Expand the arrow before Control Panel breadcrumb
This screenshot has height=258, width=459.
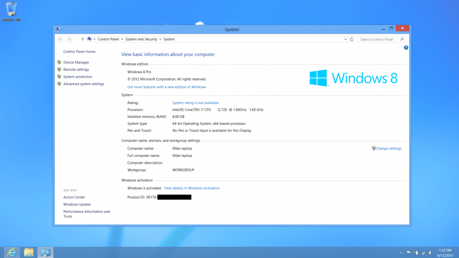click(x=95, y=39)
